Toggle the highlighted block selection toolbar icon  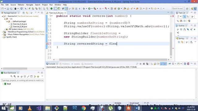(55, 9)
